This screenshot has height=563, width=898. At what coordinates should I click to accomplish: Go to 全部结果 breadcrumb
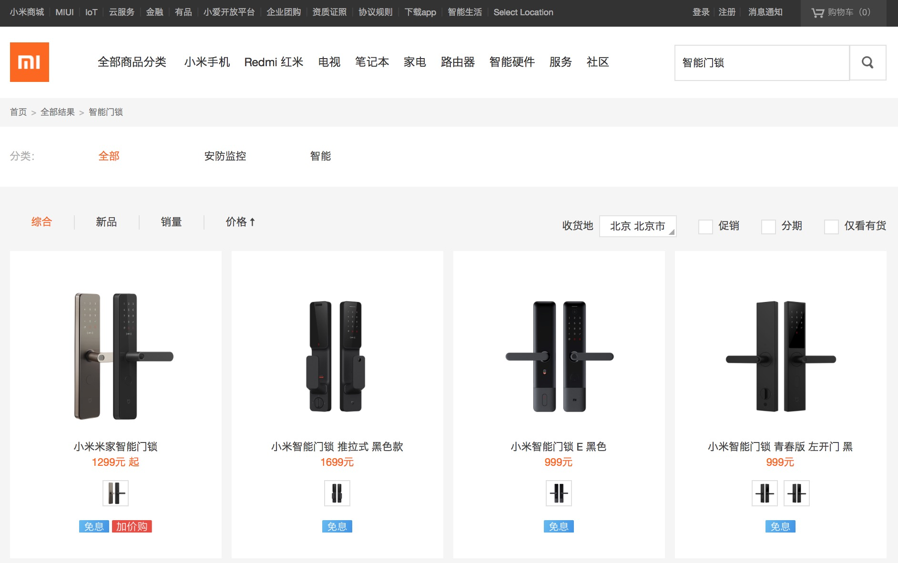point(58,112)
